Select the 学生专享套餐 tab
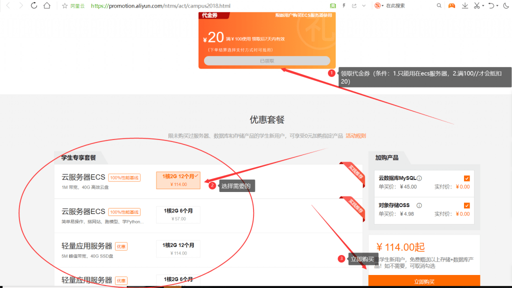Screen dimensions: 512x288 pos(78,157)
